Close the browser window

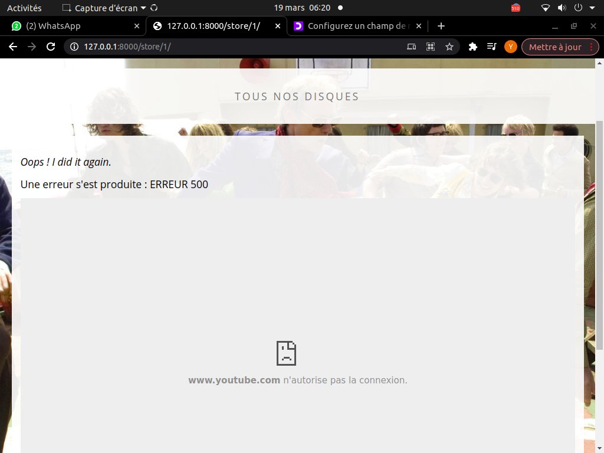(593, 26)
